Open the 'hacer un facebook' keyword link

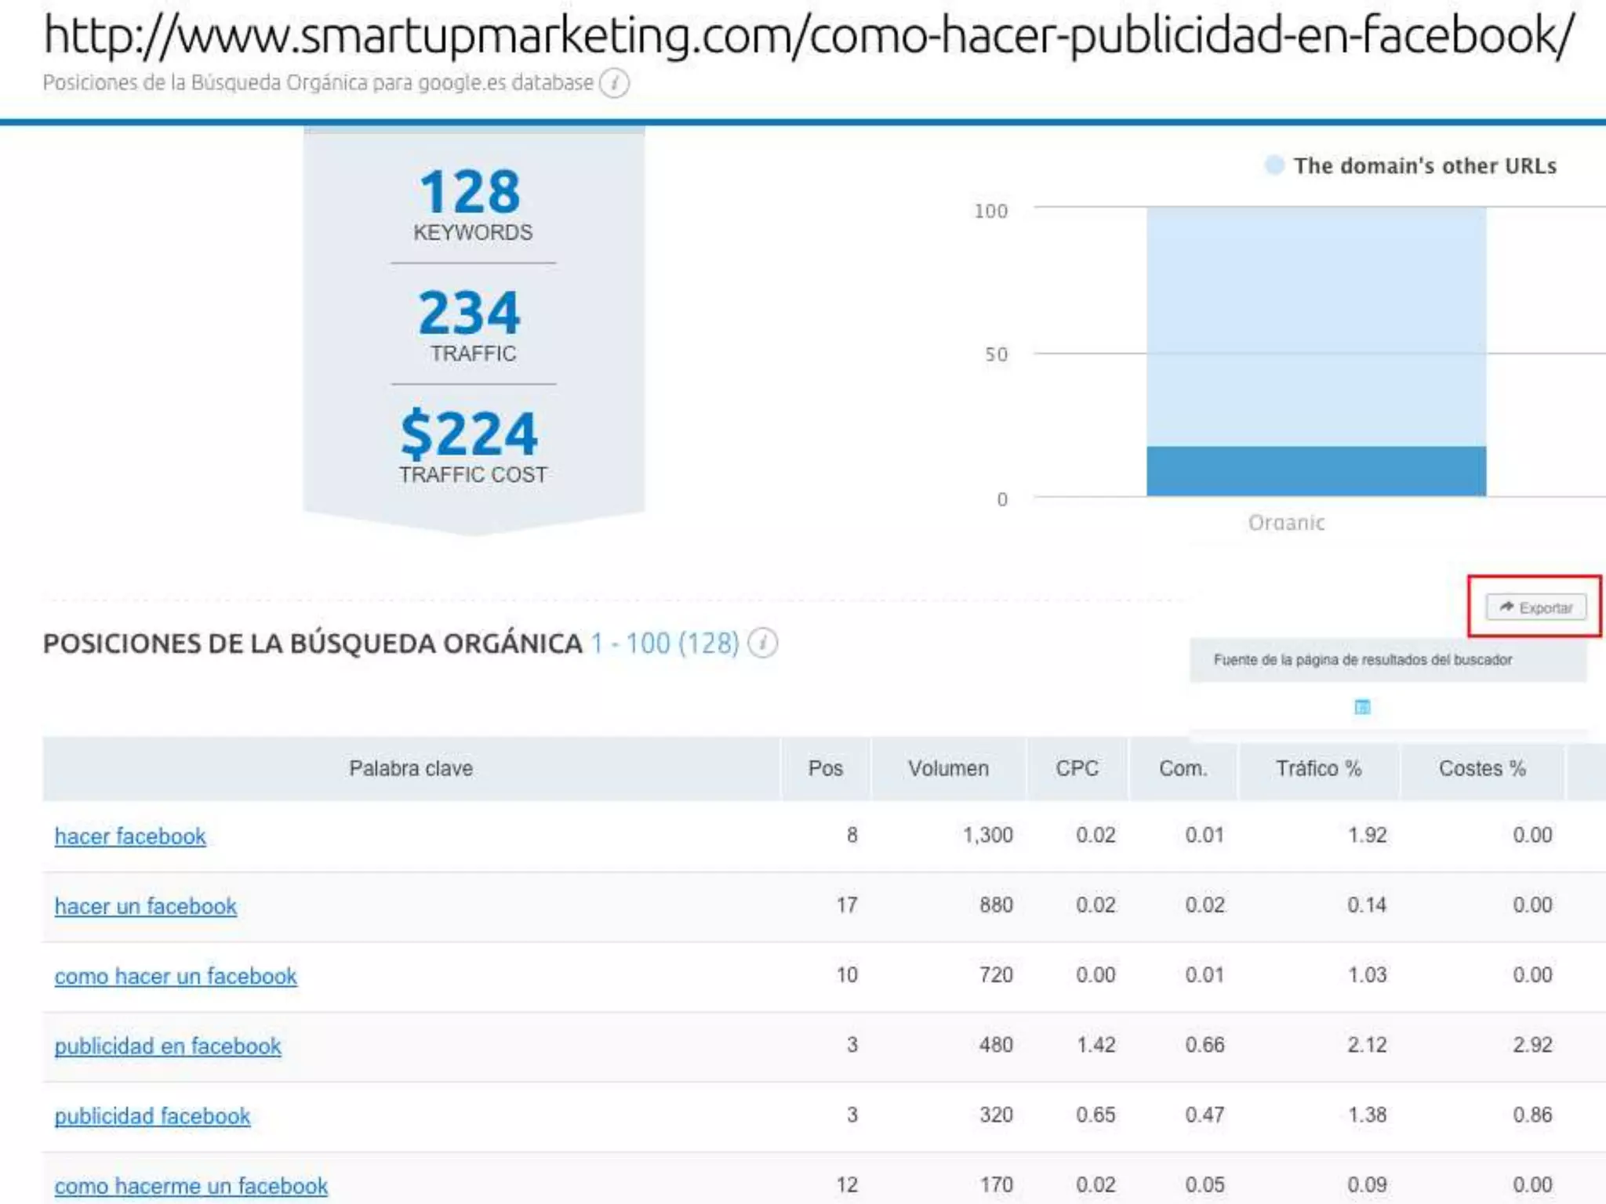coord(146,906)
